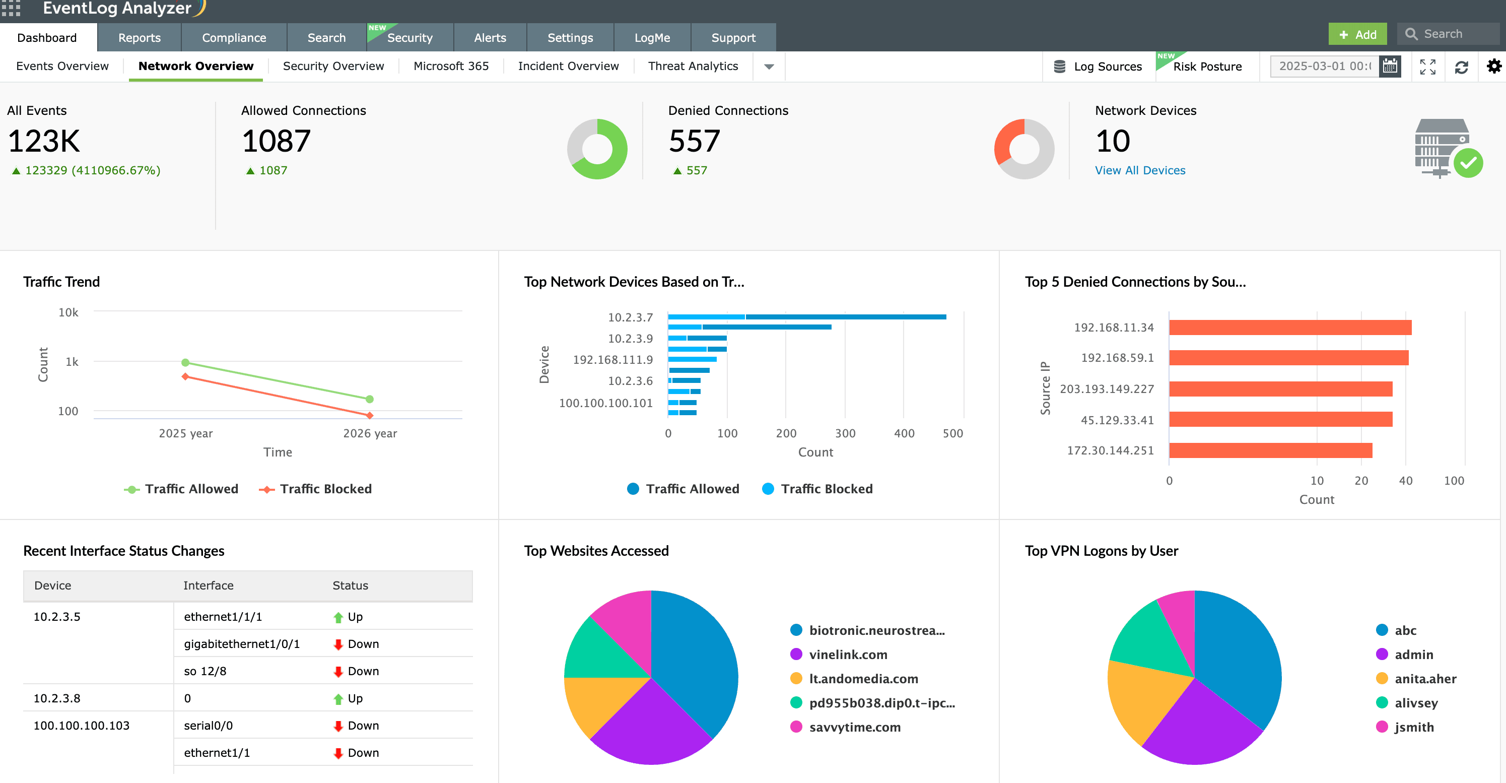Toggle vinelink.com legend entry
Viewport: 1506px width, 783px height.
click(838, 655)
